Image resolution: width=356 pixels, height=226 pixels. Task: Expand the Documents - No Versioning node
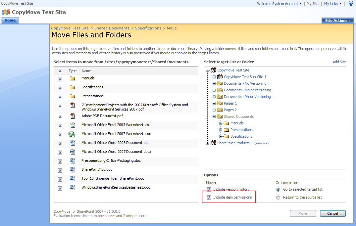tap(214, 83)
